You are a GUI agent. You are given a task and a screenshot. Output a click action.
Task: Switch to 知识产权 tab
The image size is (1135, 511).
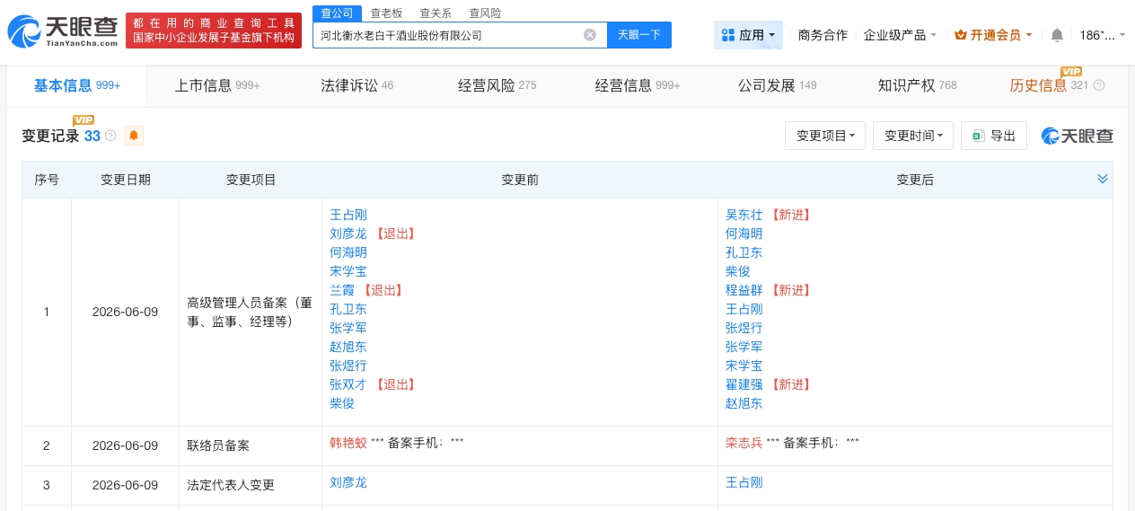(x=917, y=85)
